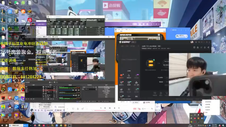Click Windows taskbar search box

tap(16, 126)
